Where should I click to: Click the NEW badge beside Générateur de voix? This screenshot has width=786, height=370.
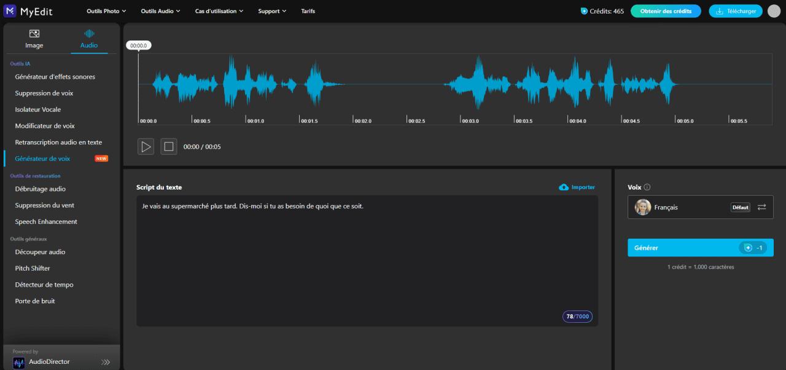click(x=101, y=158)
